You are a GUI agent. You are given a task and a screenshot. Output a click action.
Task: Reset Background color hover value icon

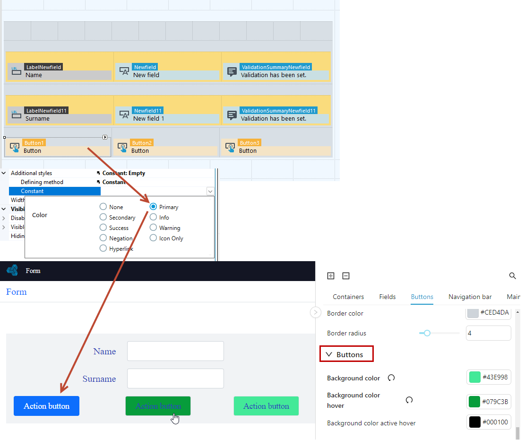tap(409, 400)
